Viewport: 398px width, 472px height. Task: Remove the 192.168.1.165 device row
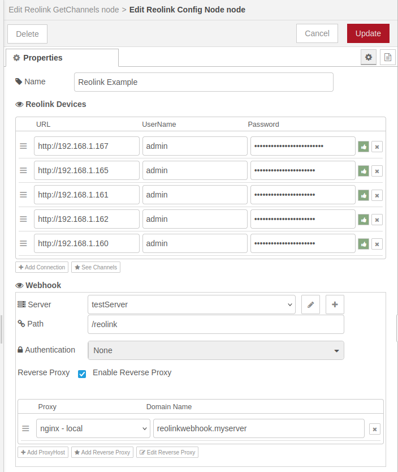(x=377, y=171)
